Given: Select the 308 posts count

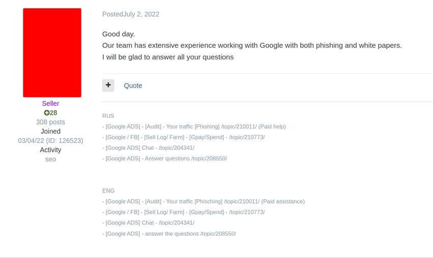Looking at the screenshot, I should (x=50, y=122).
